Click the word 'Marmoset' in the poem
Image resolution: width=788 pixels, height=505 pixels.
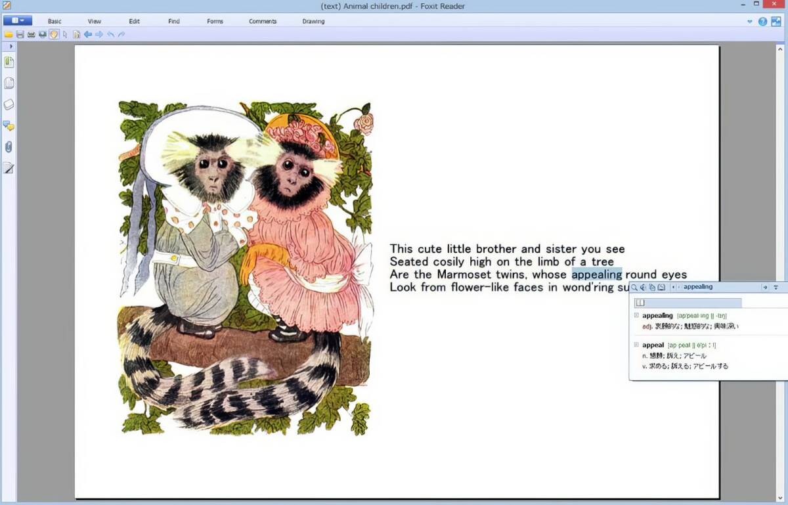coord(464,274)
